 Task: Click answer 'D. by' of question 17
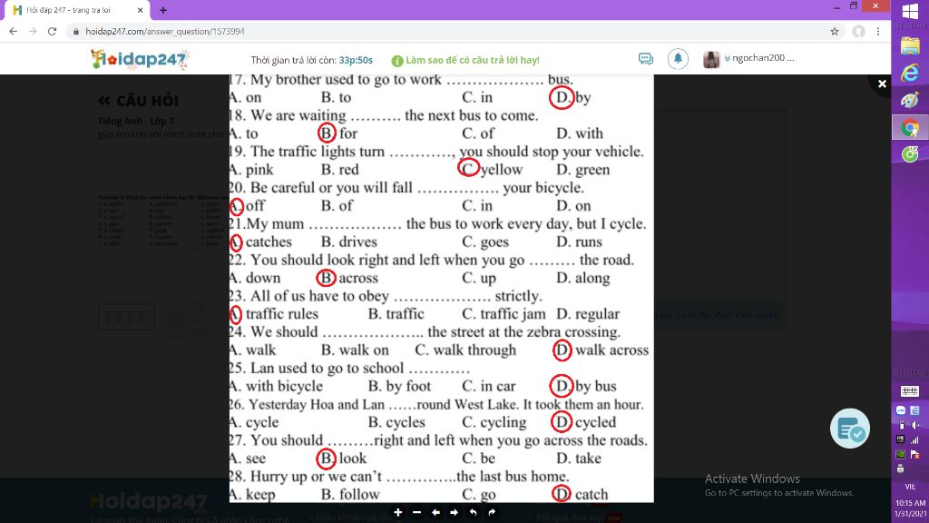coord(571,97)
